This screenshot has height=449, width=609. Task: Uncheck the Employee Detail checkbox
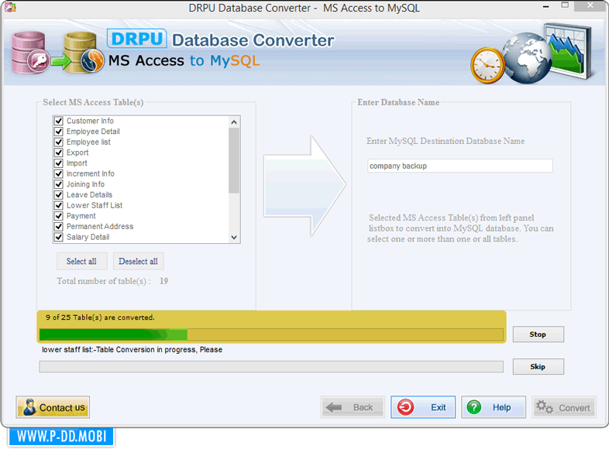(x=59, y=131)
